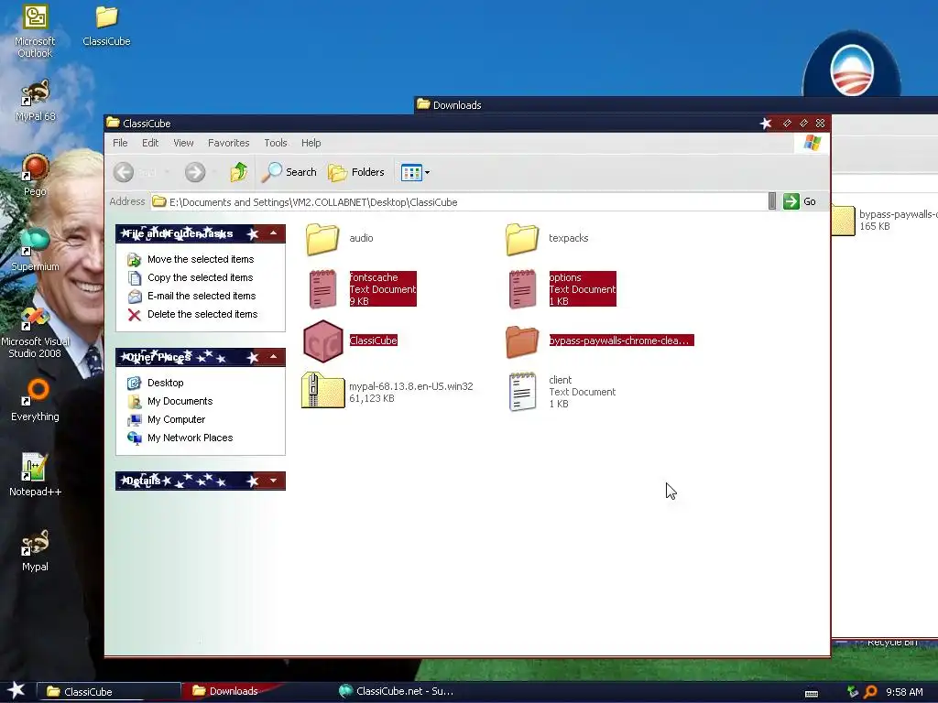Click the star button in ClassiCube title bar
Screen dimensions: 938x703
[x=766, y=124]
